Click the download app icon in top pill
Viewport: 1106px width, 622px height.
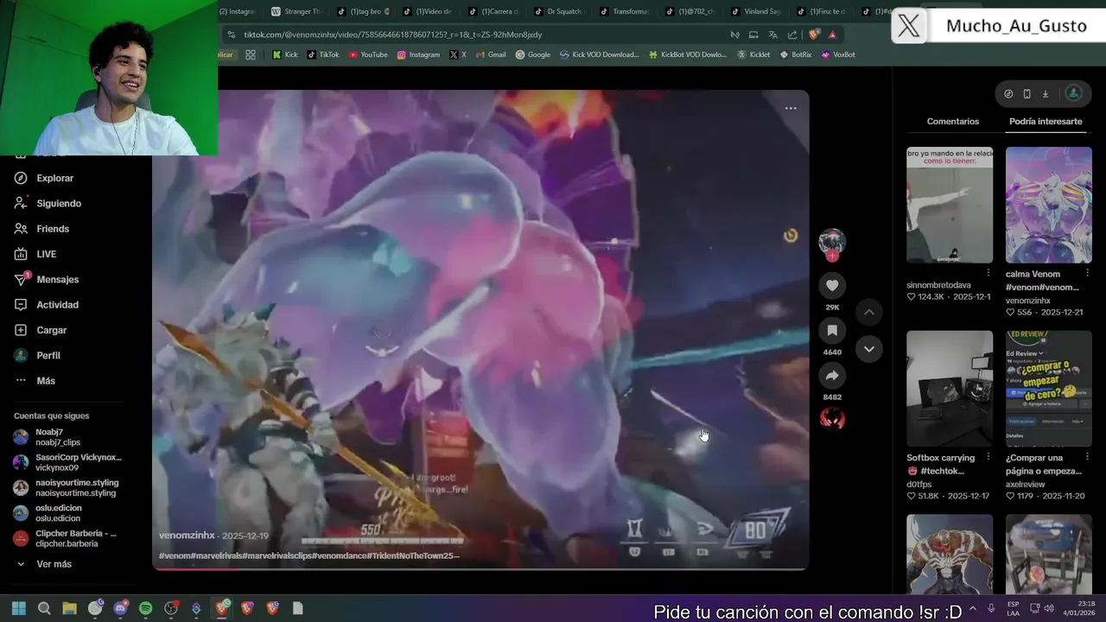click(x=1046, y=93)
